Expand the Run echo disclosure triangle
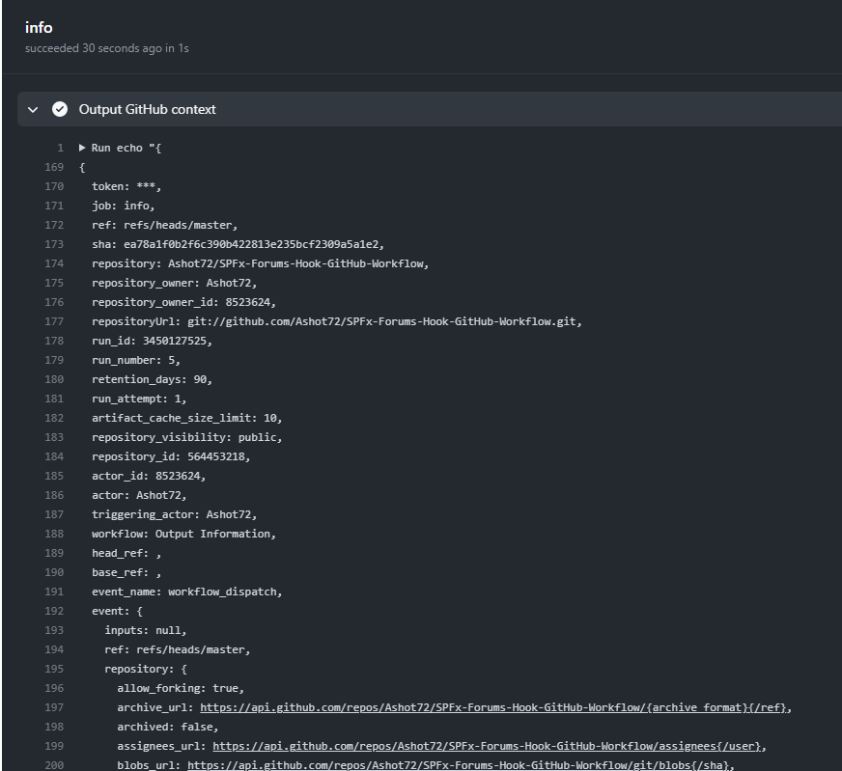Image resolution: width=842 pixels, height=771 pixels. pyautogui.click(x=83, y=148)
